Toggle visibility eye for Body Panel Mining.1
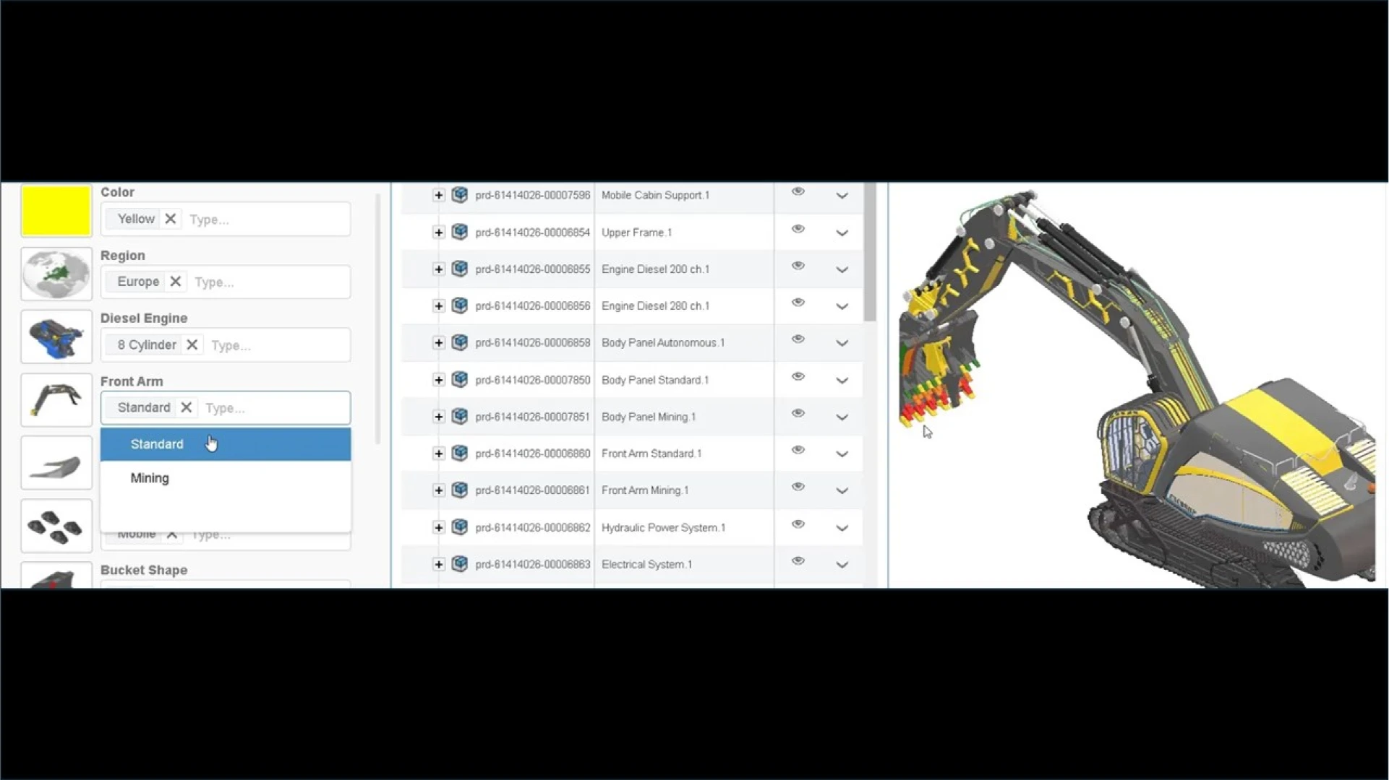 click(x=798, y=413)
